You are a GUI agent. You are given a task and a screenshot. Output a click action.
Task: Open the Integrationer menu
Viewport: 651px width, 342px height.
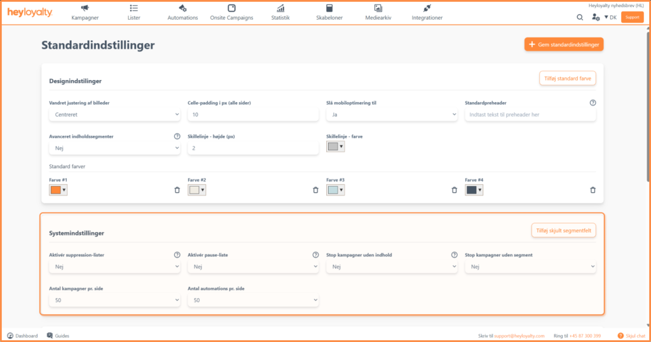click(427, 13)
